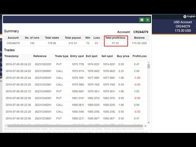The width and height of the screenshot is (196, 147).
Task: Click the Trades table vertical scrollbar thumb
Action: click(x=149, y=66)
